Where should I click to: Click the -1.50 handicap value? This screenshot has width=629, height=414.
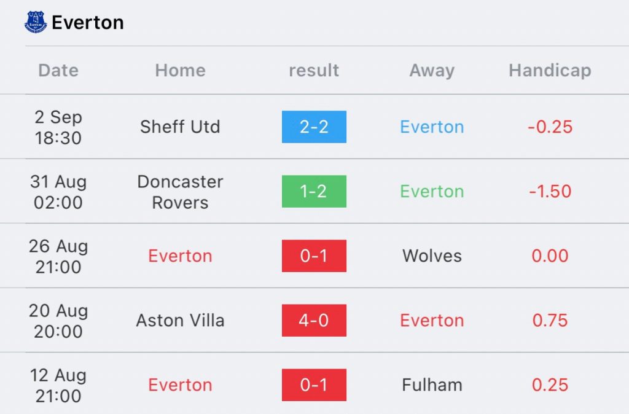550,192
